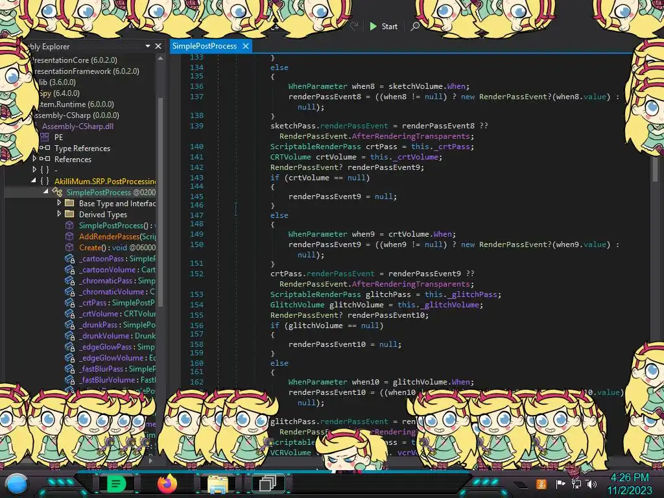The height and width of the screenshot is (498, 664).
Task: Open the 4:26 PM clock
Action: click(x=630, y=477)
